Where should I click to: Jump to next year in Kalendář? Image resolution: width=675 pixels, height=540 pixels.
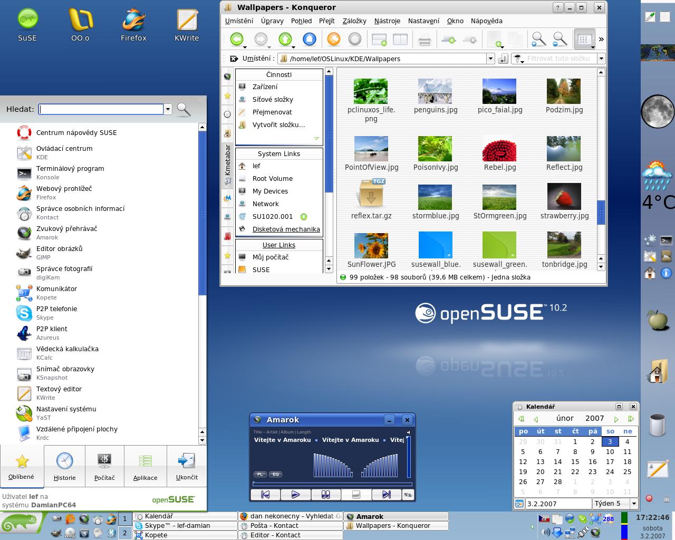tap(631, 419)
